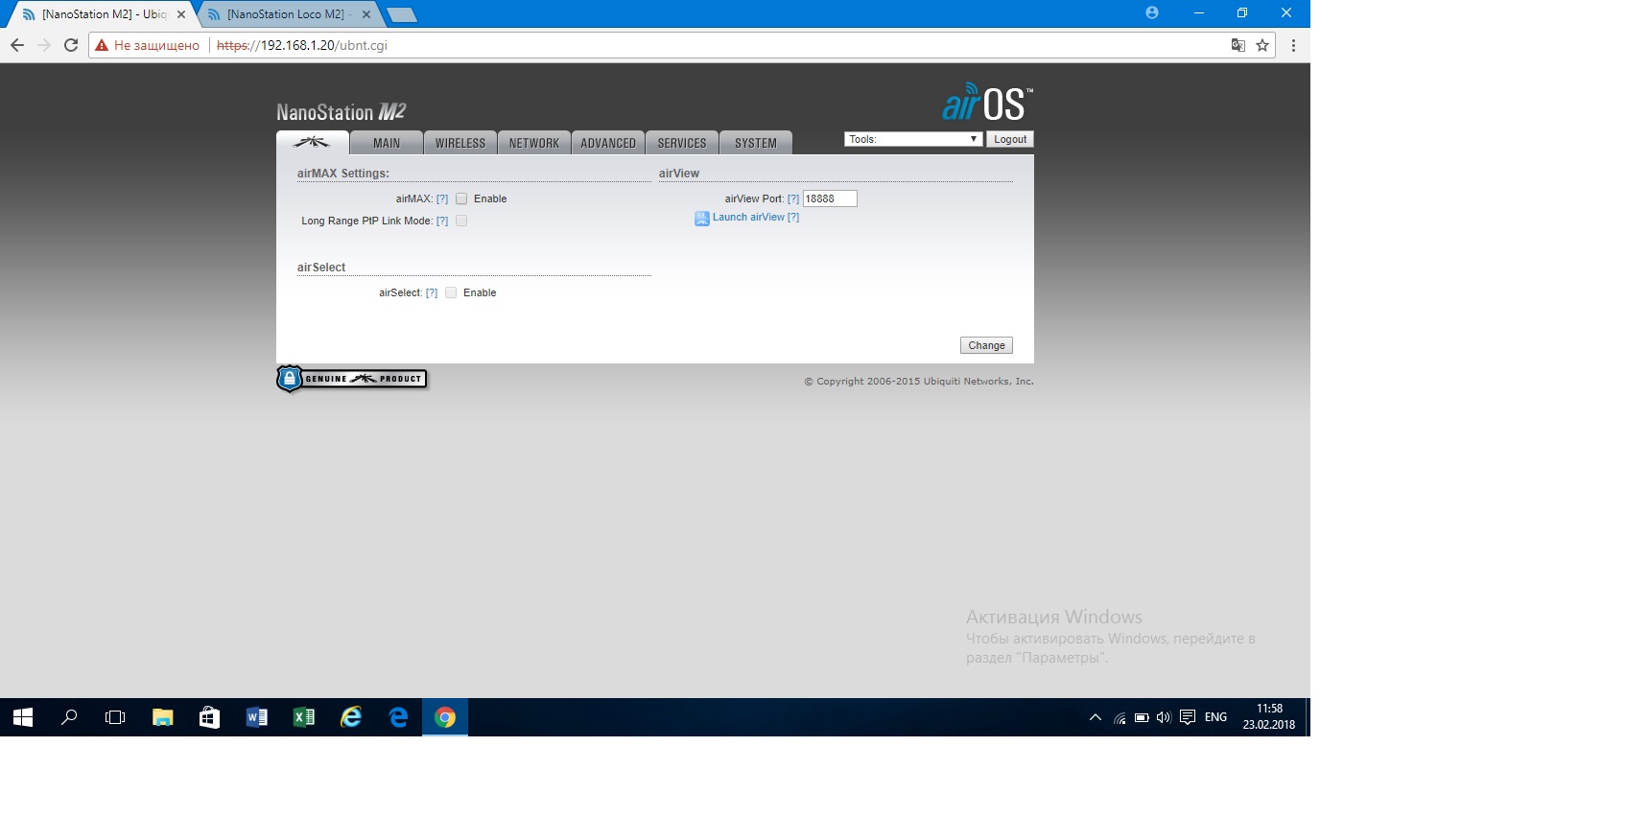This screenshot has width=1650, height=840.
Task: Open Internet Explorer from taskbar
Action: pyautogui.click(x=351, y=717)
